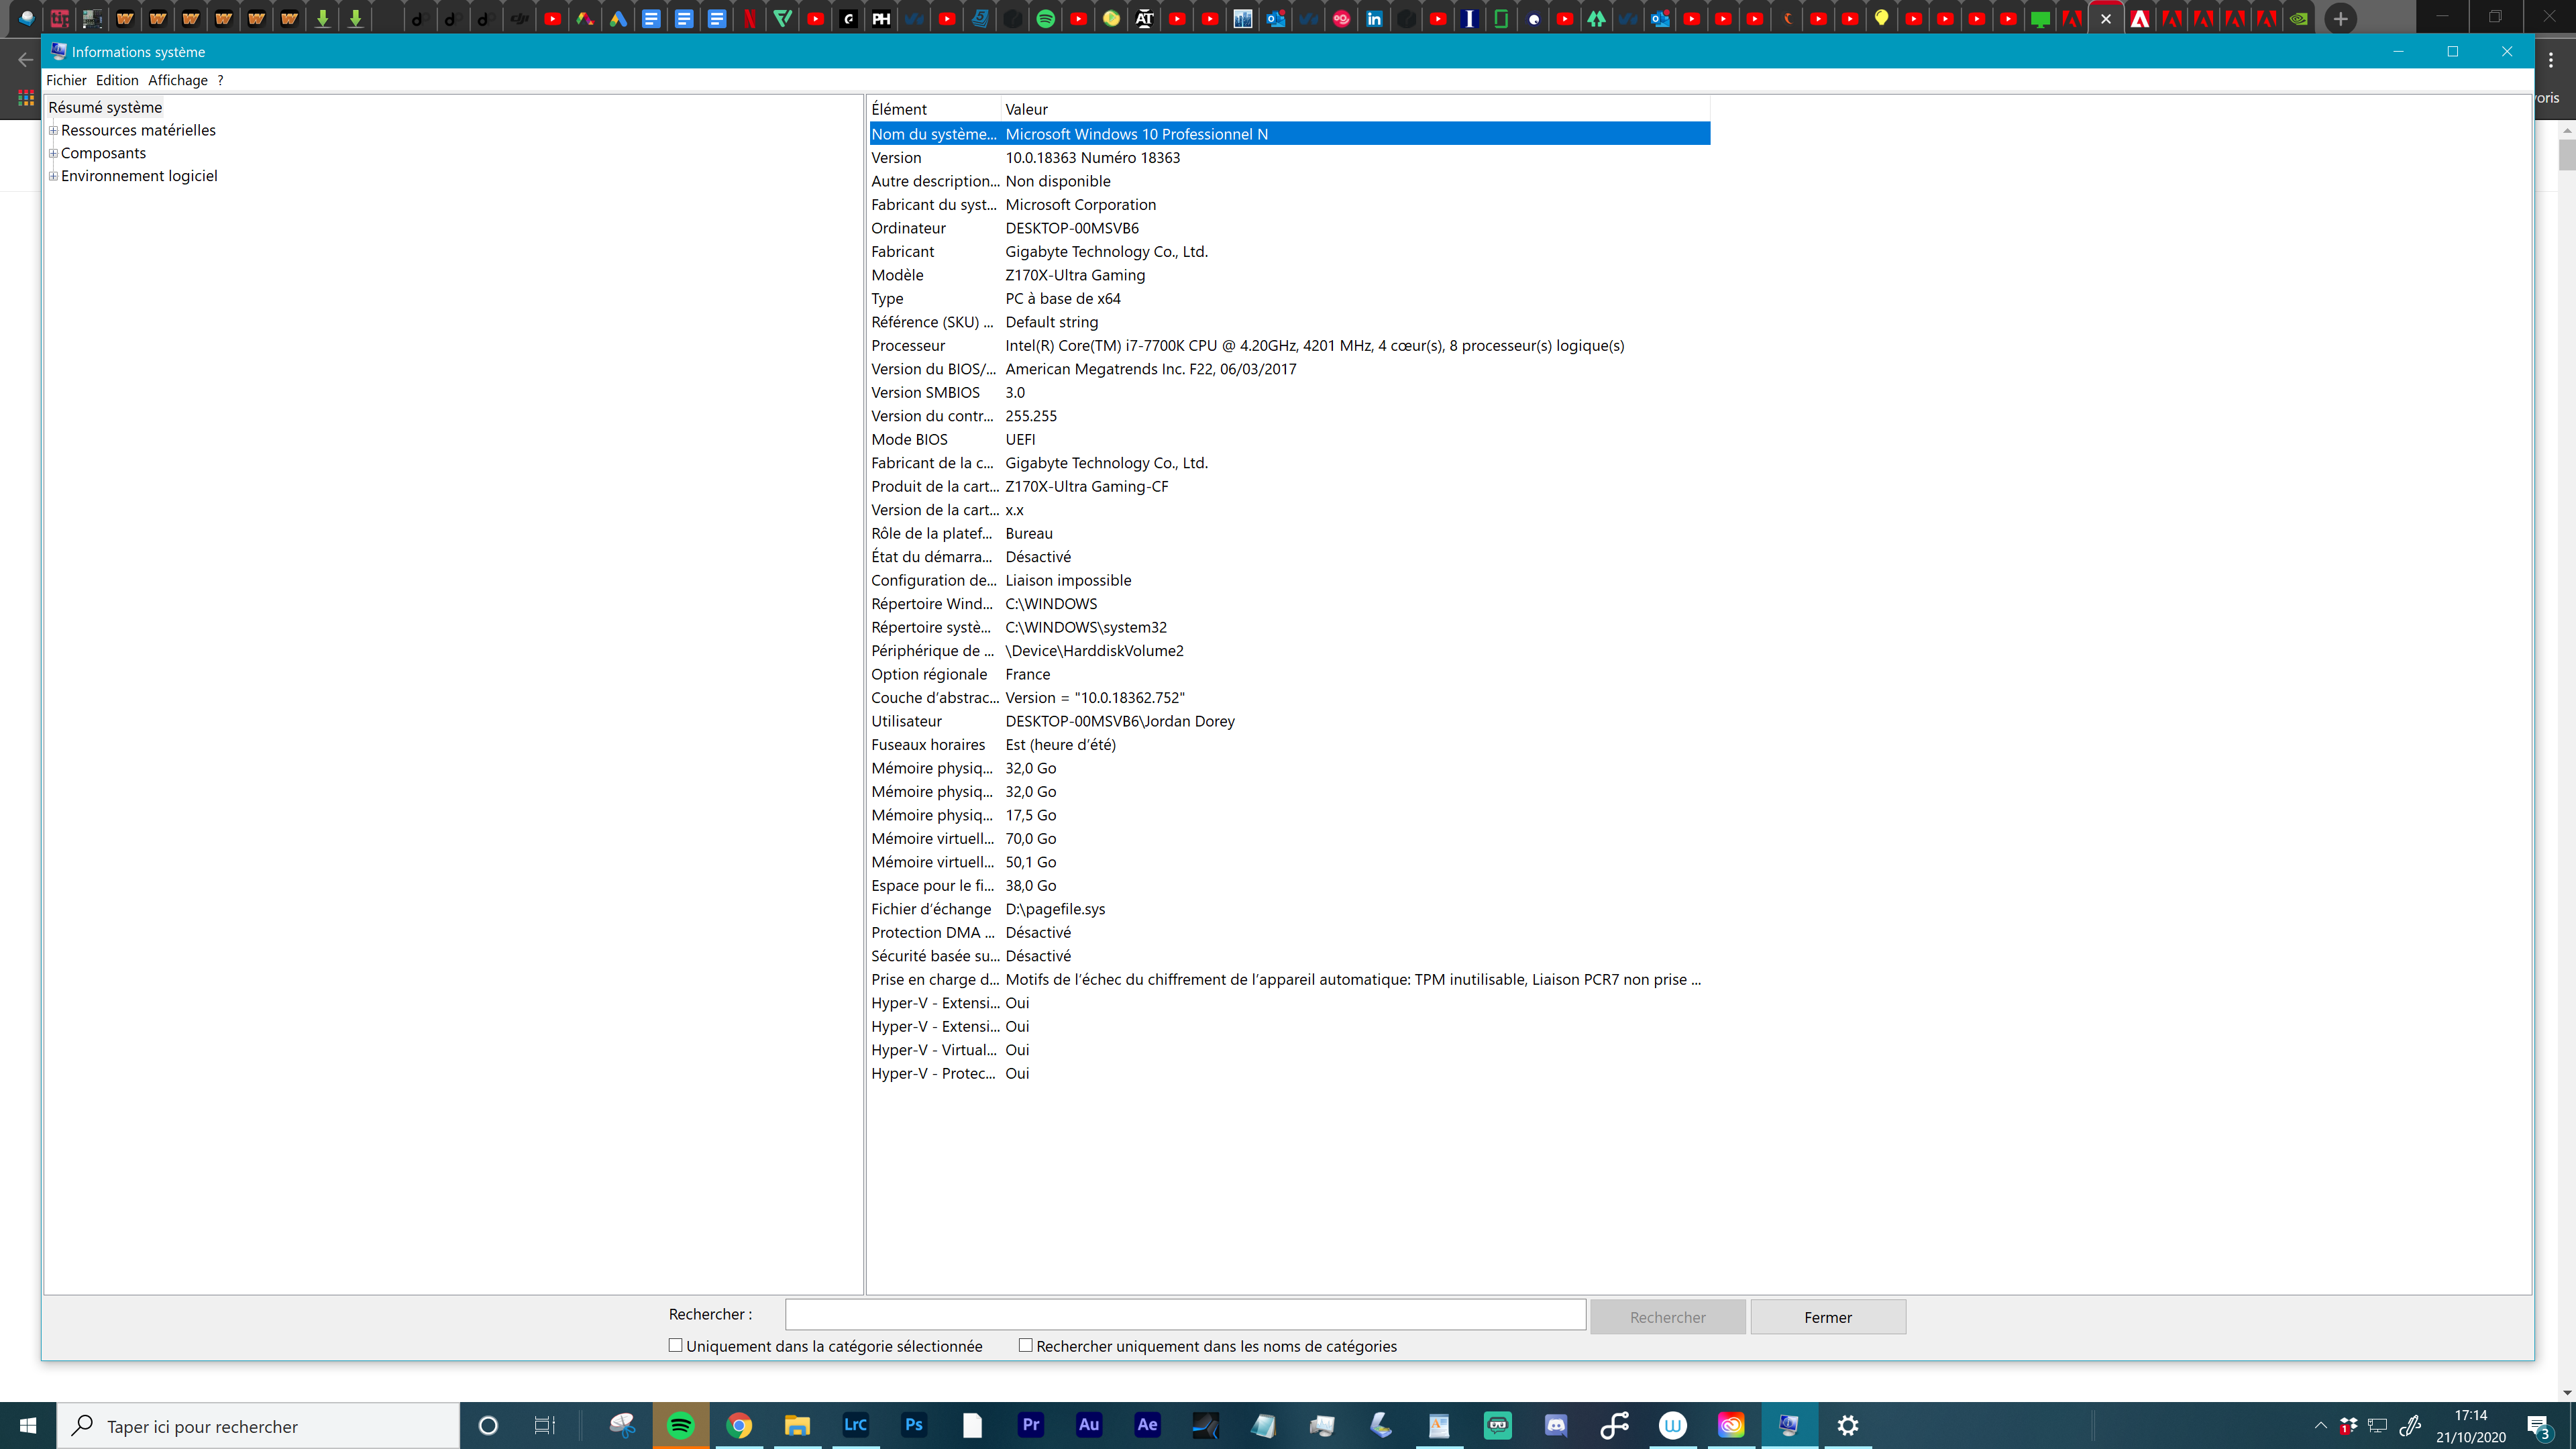Open Spotify from the taskbar
This screenshot has height=1449, width=2576.
click(x=681, y=1425)
